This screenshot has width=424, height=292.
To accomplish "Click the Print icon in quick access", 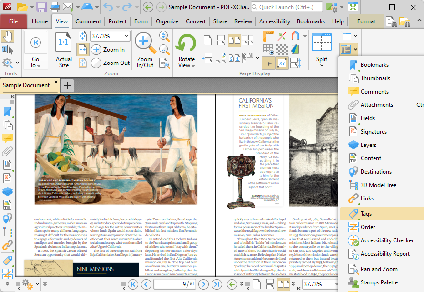I will [54, 7].
